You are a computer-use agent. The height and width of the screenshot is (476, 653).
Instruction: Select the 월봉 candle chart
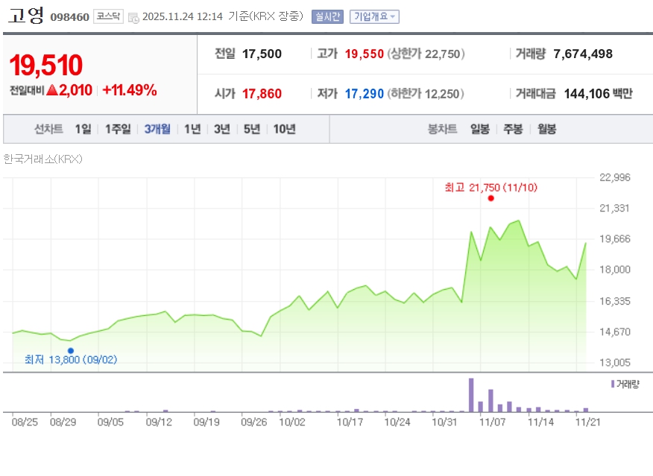pyautogui.click(x=546, y=129)
